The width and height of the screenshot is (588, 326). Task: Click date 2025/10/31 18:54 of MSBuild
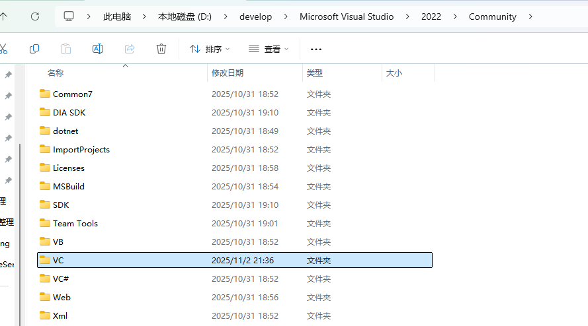click(x=245, y=186)
